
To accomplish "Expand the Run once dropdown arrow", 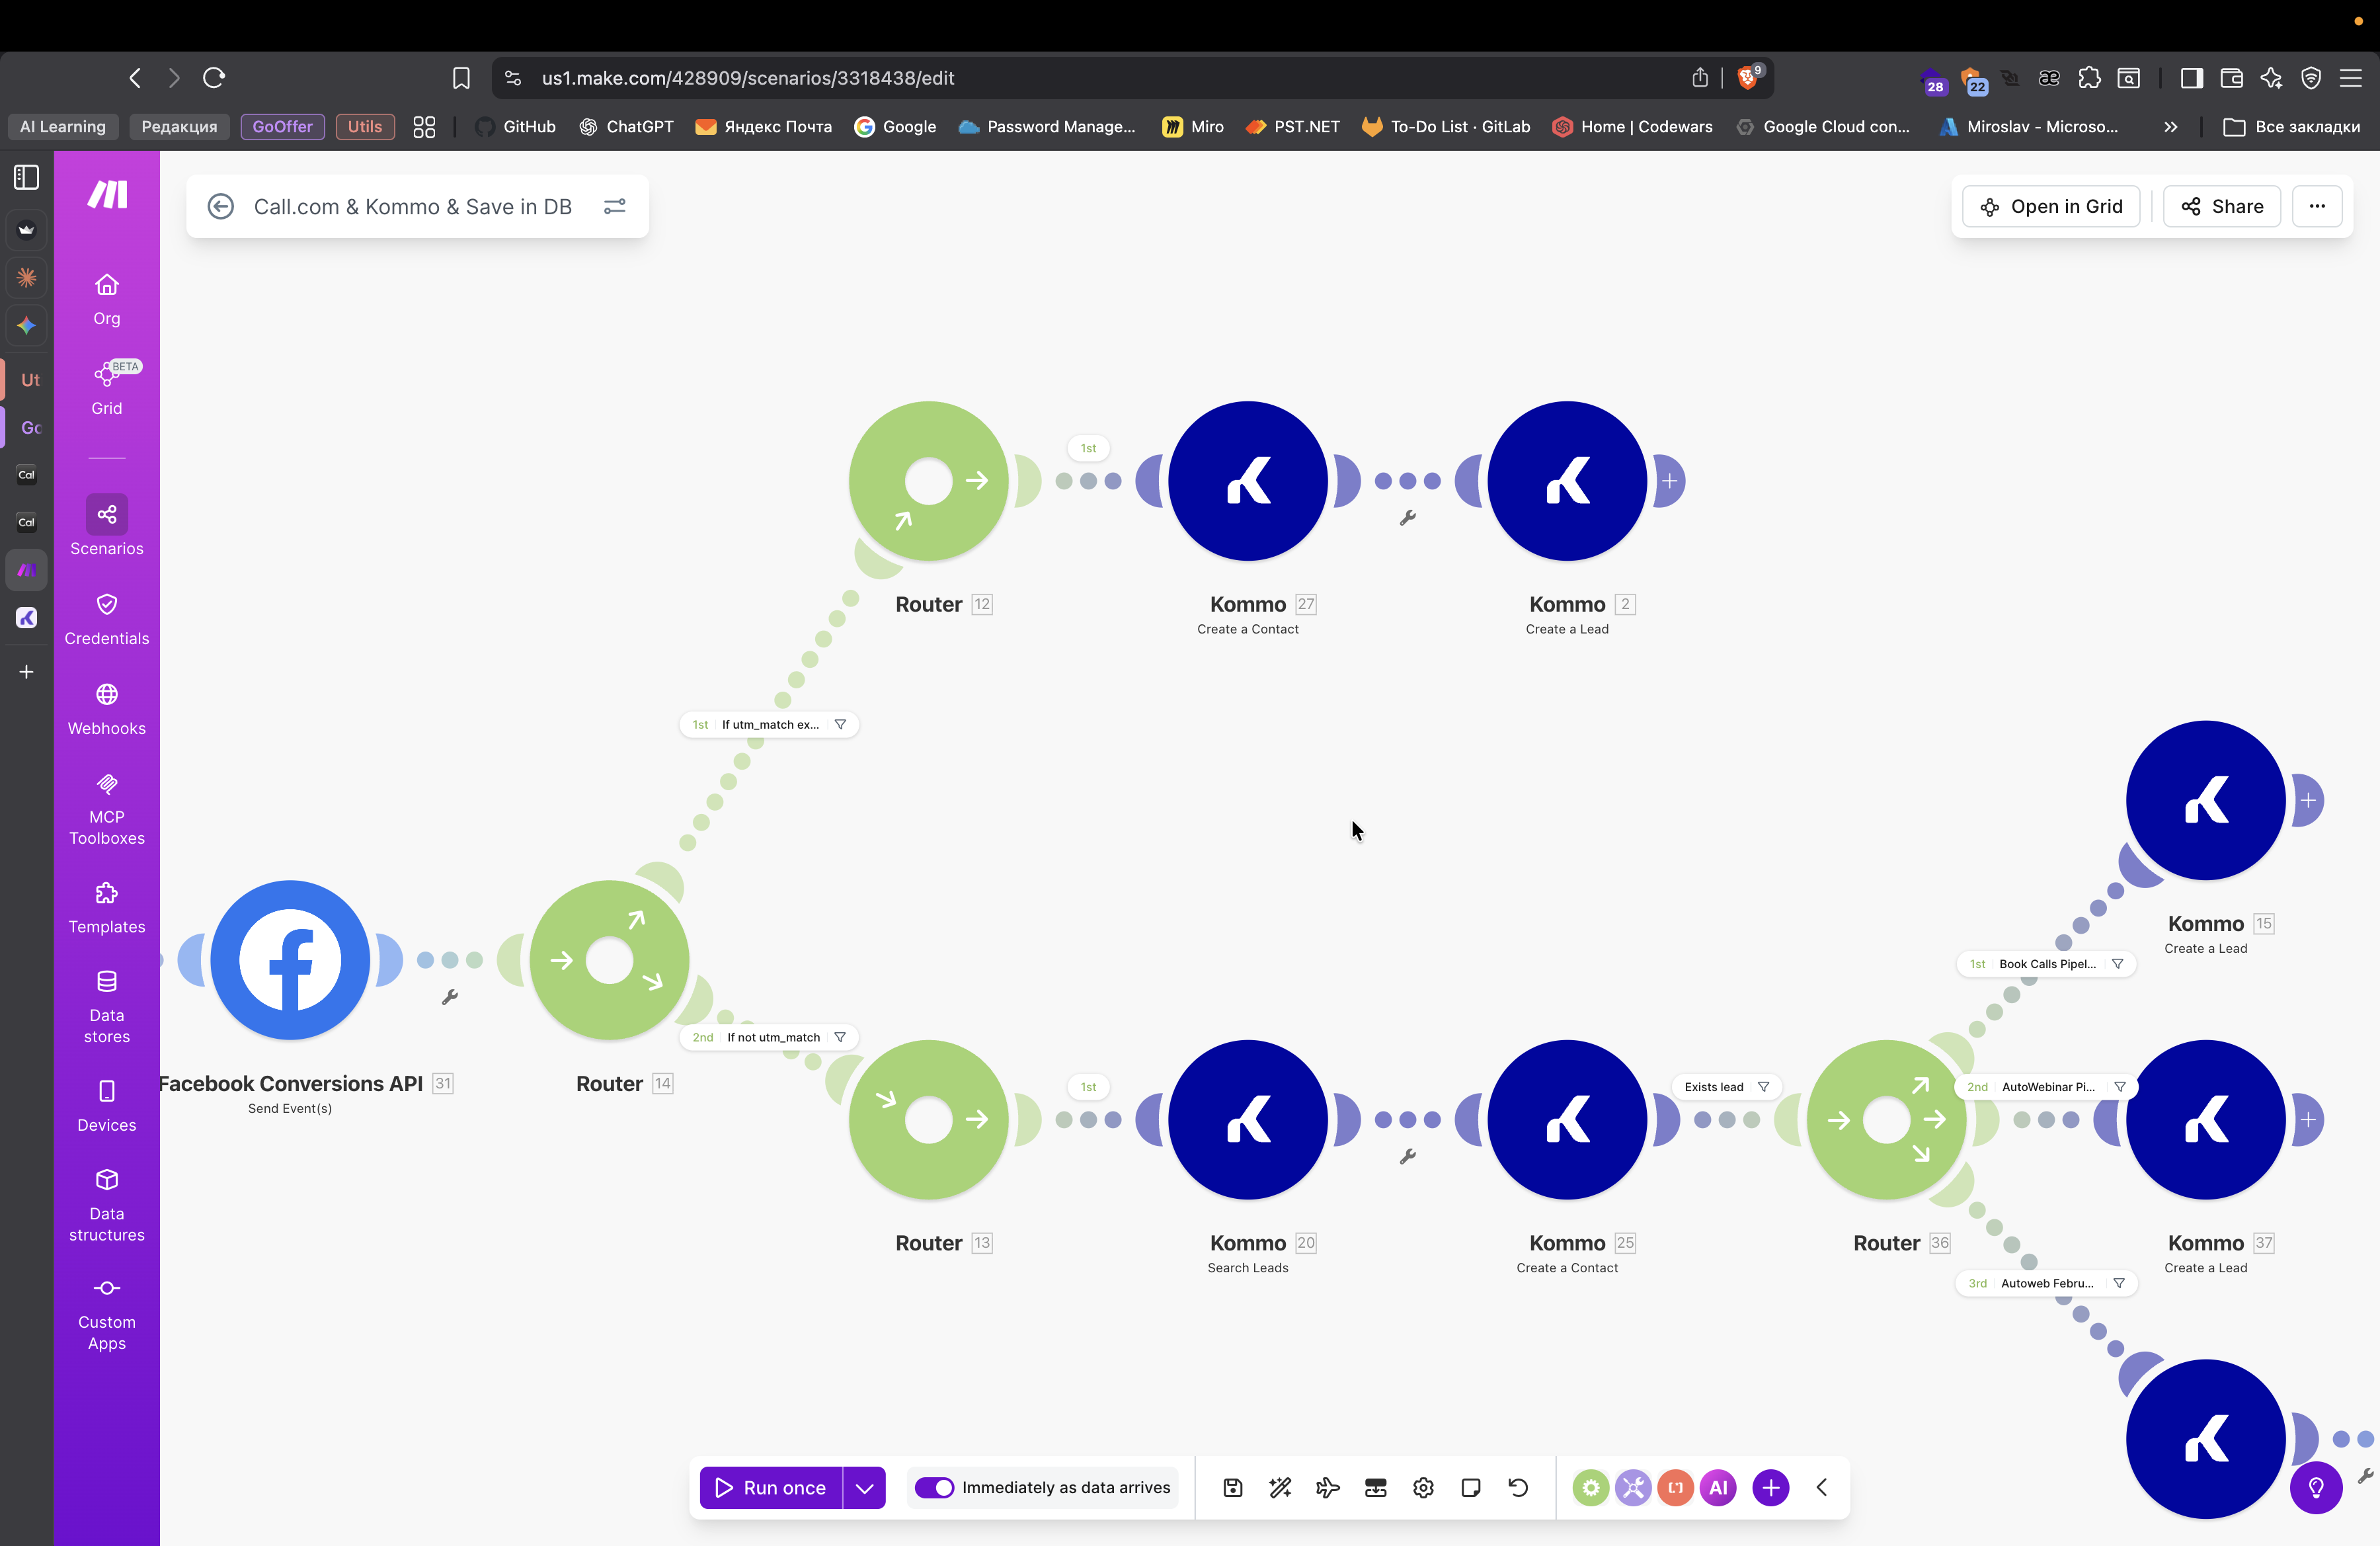I will click(864, 1487).
